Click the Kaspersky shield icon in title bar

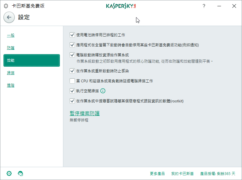coord(6,6)
